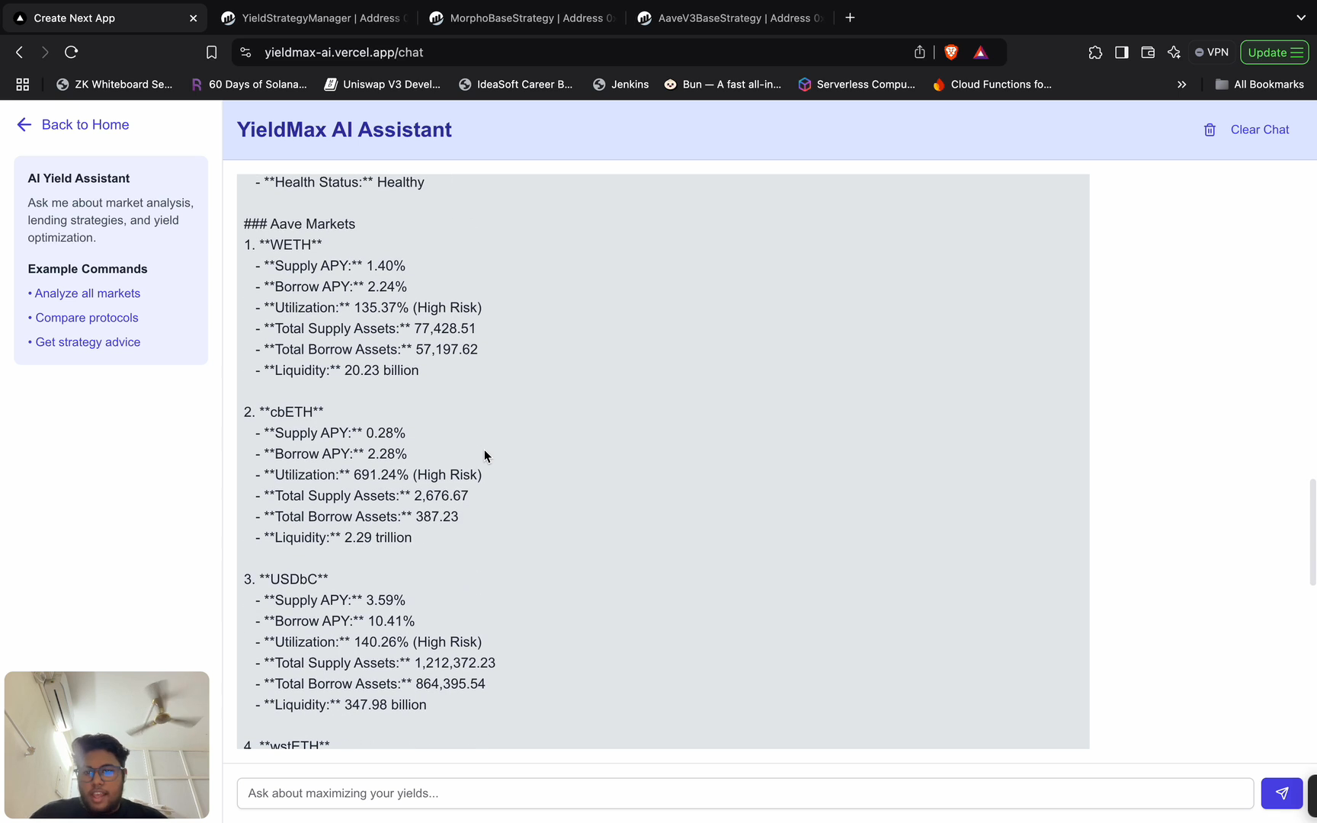Image resolution: width=1317 pixels, height=823 pixels.
Task: Click cbETH Liquidity 2.29 trillion line
Action: pos(333,538)
